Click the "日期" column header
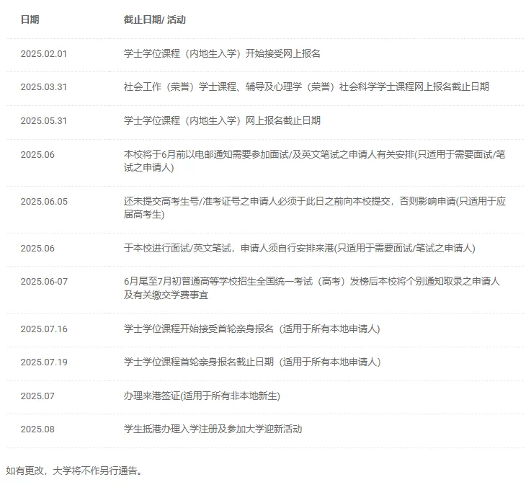Viewport: 531px width, 490px height. 30,19
